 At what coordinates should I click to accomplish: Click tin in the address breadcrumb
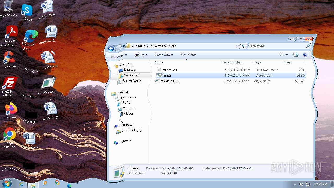(174, 46)
